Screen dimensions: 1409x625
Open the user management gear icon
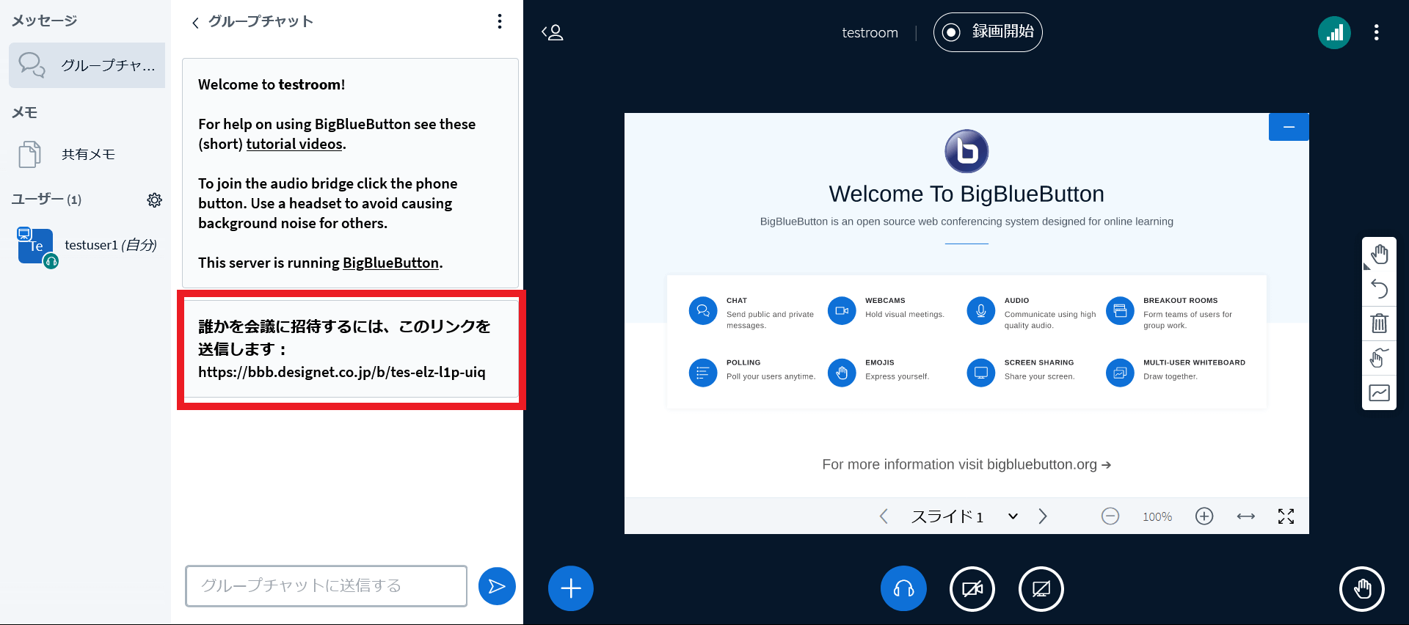154,200
